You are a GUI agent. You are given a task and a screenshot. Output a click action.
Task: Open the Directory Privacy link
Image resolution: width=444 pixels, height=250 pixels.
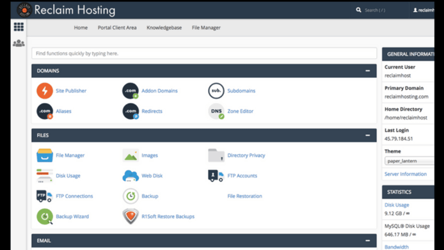[246, 155]
